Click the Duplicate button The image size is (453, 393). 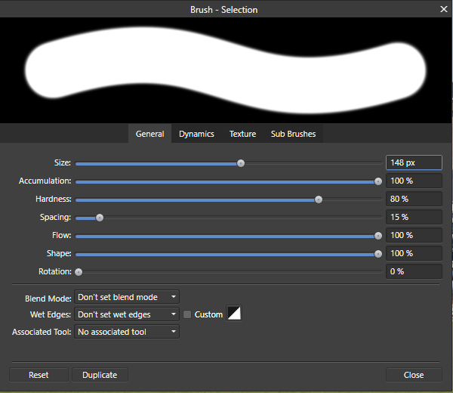click(x=100, y=375)
